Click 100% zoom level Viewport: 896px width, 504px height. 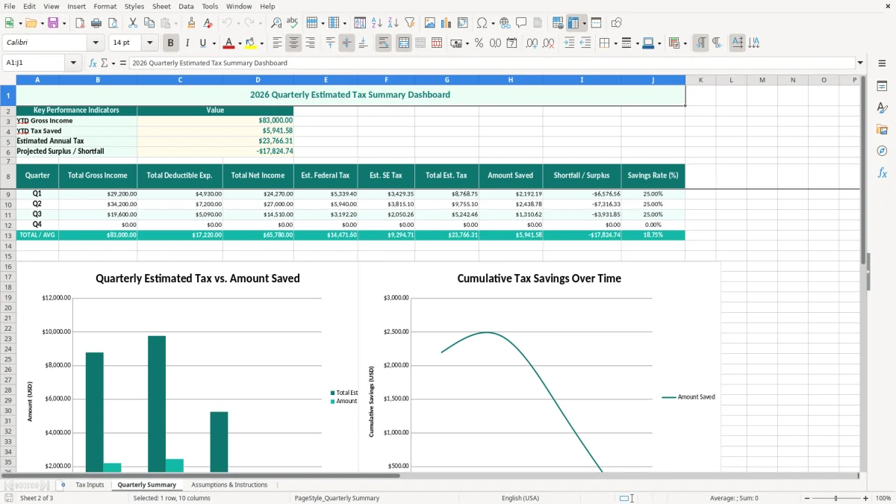(883, 498)
